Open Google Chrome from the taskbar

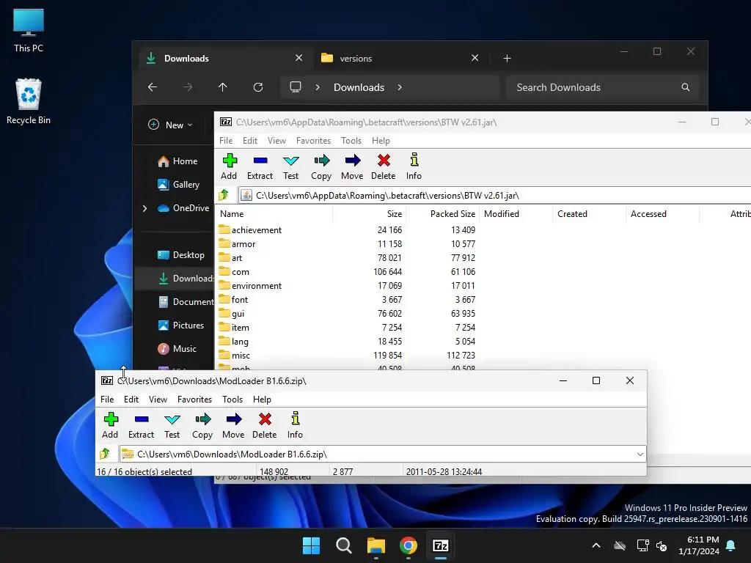(x=408, y=545)
